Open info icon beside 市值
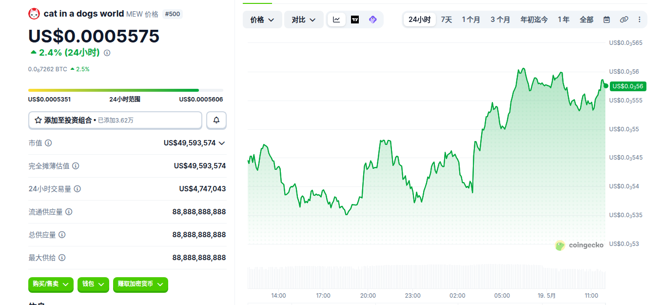The height and width of the screenshot is (305, 663). point(48,143)
